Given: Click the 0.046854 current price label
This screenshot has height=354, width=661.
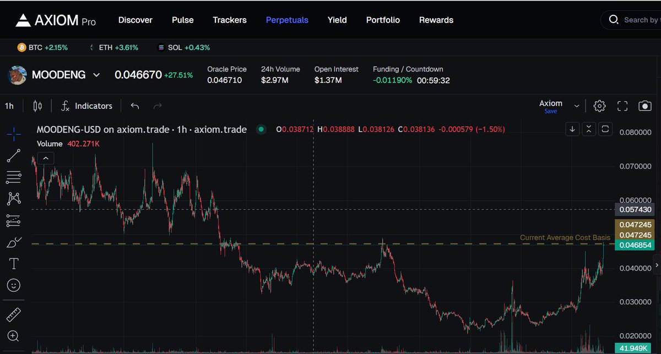Looking at the screenshot, I should (x=636, y=245).
